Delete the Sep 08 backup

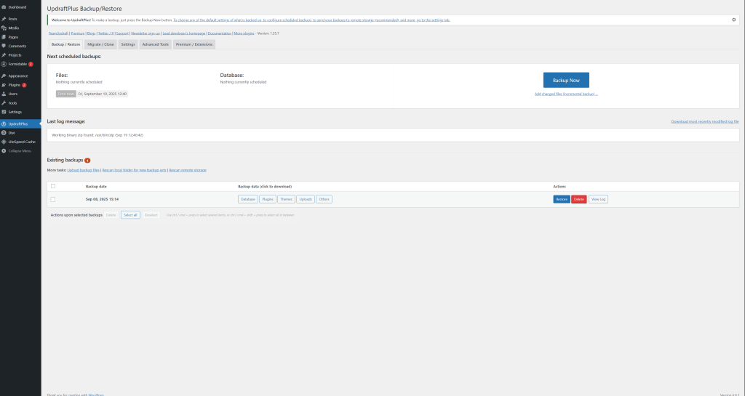578,199
